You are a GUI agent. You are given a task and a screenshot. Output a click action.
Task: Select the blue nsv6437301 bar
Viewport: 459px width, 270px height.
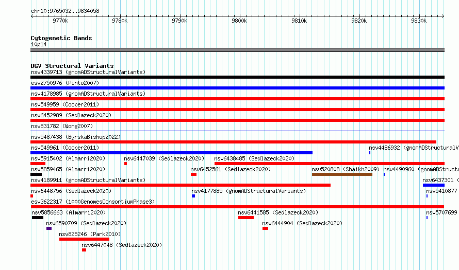coord(434,185)
